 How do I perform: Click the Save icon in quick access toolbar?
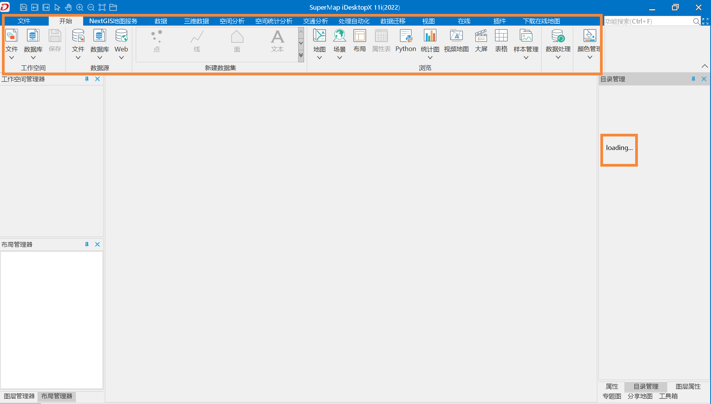click(x=23, y=7)
